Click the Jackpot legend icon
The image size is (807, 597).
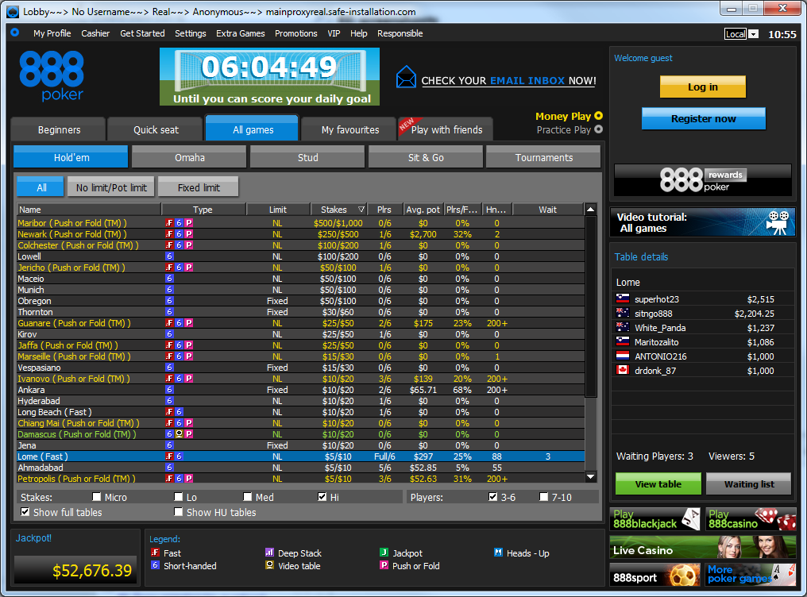coord(384,553)
